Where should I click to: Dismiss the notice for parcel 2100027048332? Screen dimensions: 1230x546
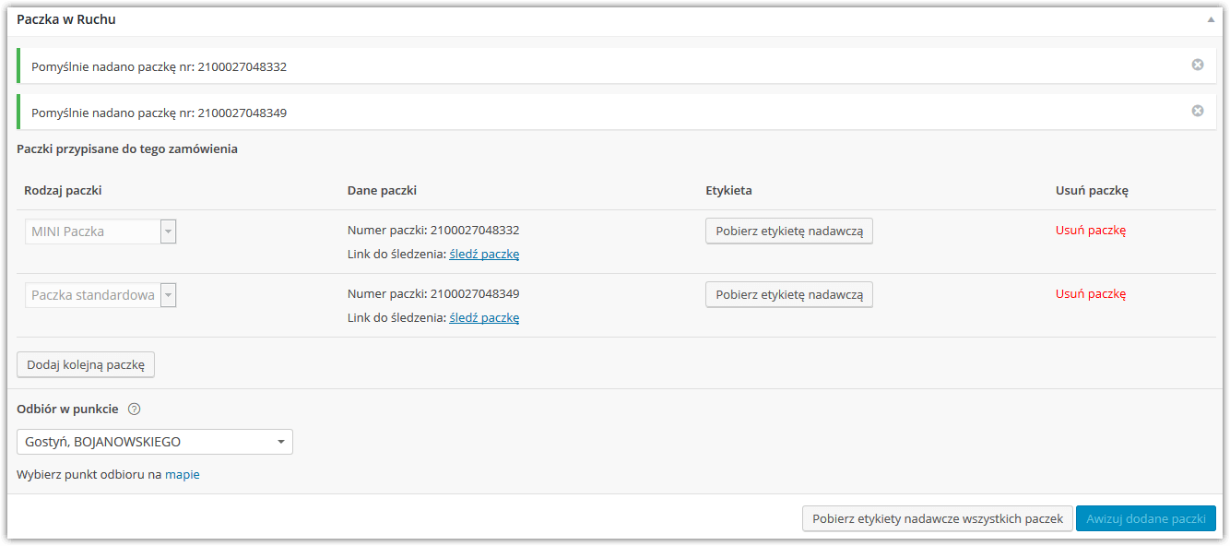1198,65
